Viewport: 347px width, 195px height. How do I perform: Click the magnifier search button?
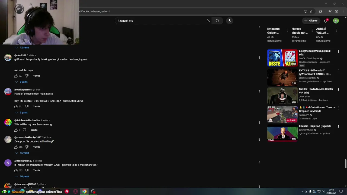(217, 21)
